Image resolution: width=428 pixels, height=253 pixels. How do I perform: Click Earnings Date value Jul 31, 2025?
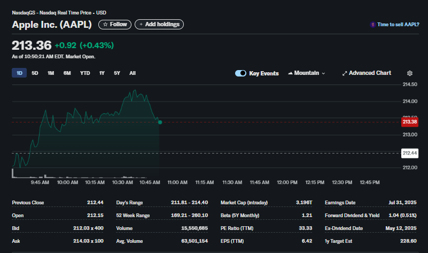[402, 203]
